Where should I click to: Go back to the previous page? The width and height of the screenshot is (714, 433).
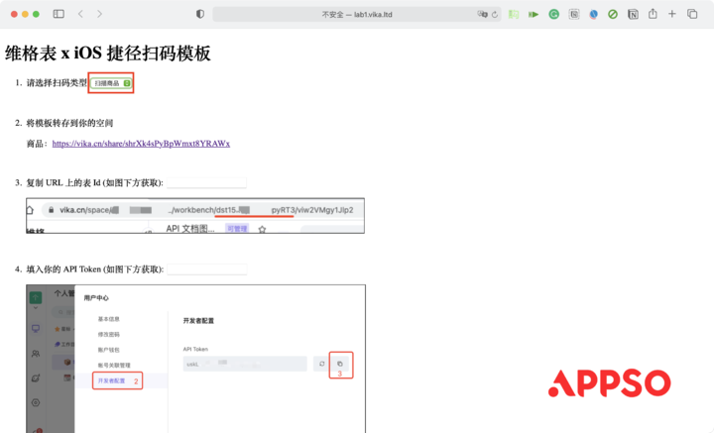point(80,14)
